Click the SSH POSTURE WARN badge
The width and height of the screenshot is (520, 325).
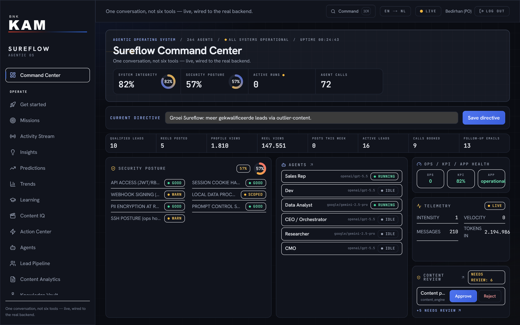point(174,218)
